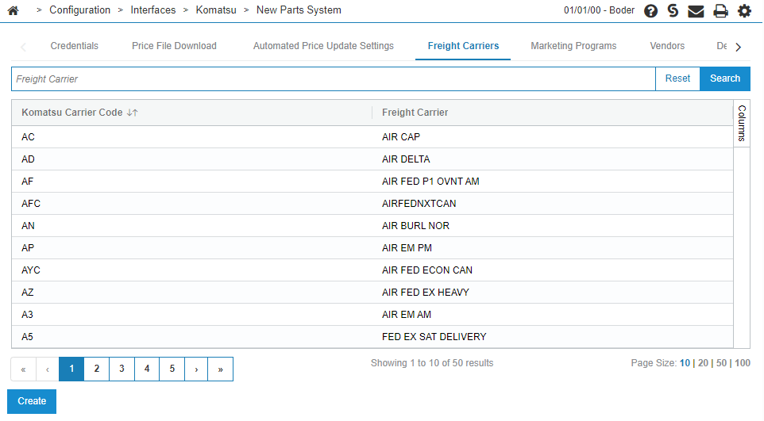Click the Create button

(x=32, y=401)
